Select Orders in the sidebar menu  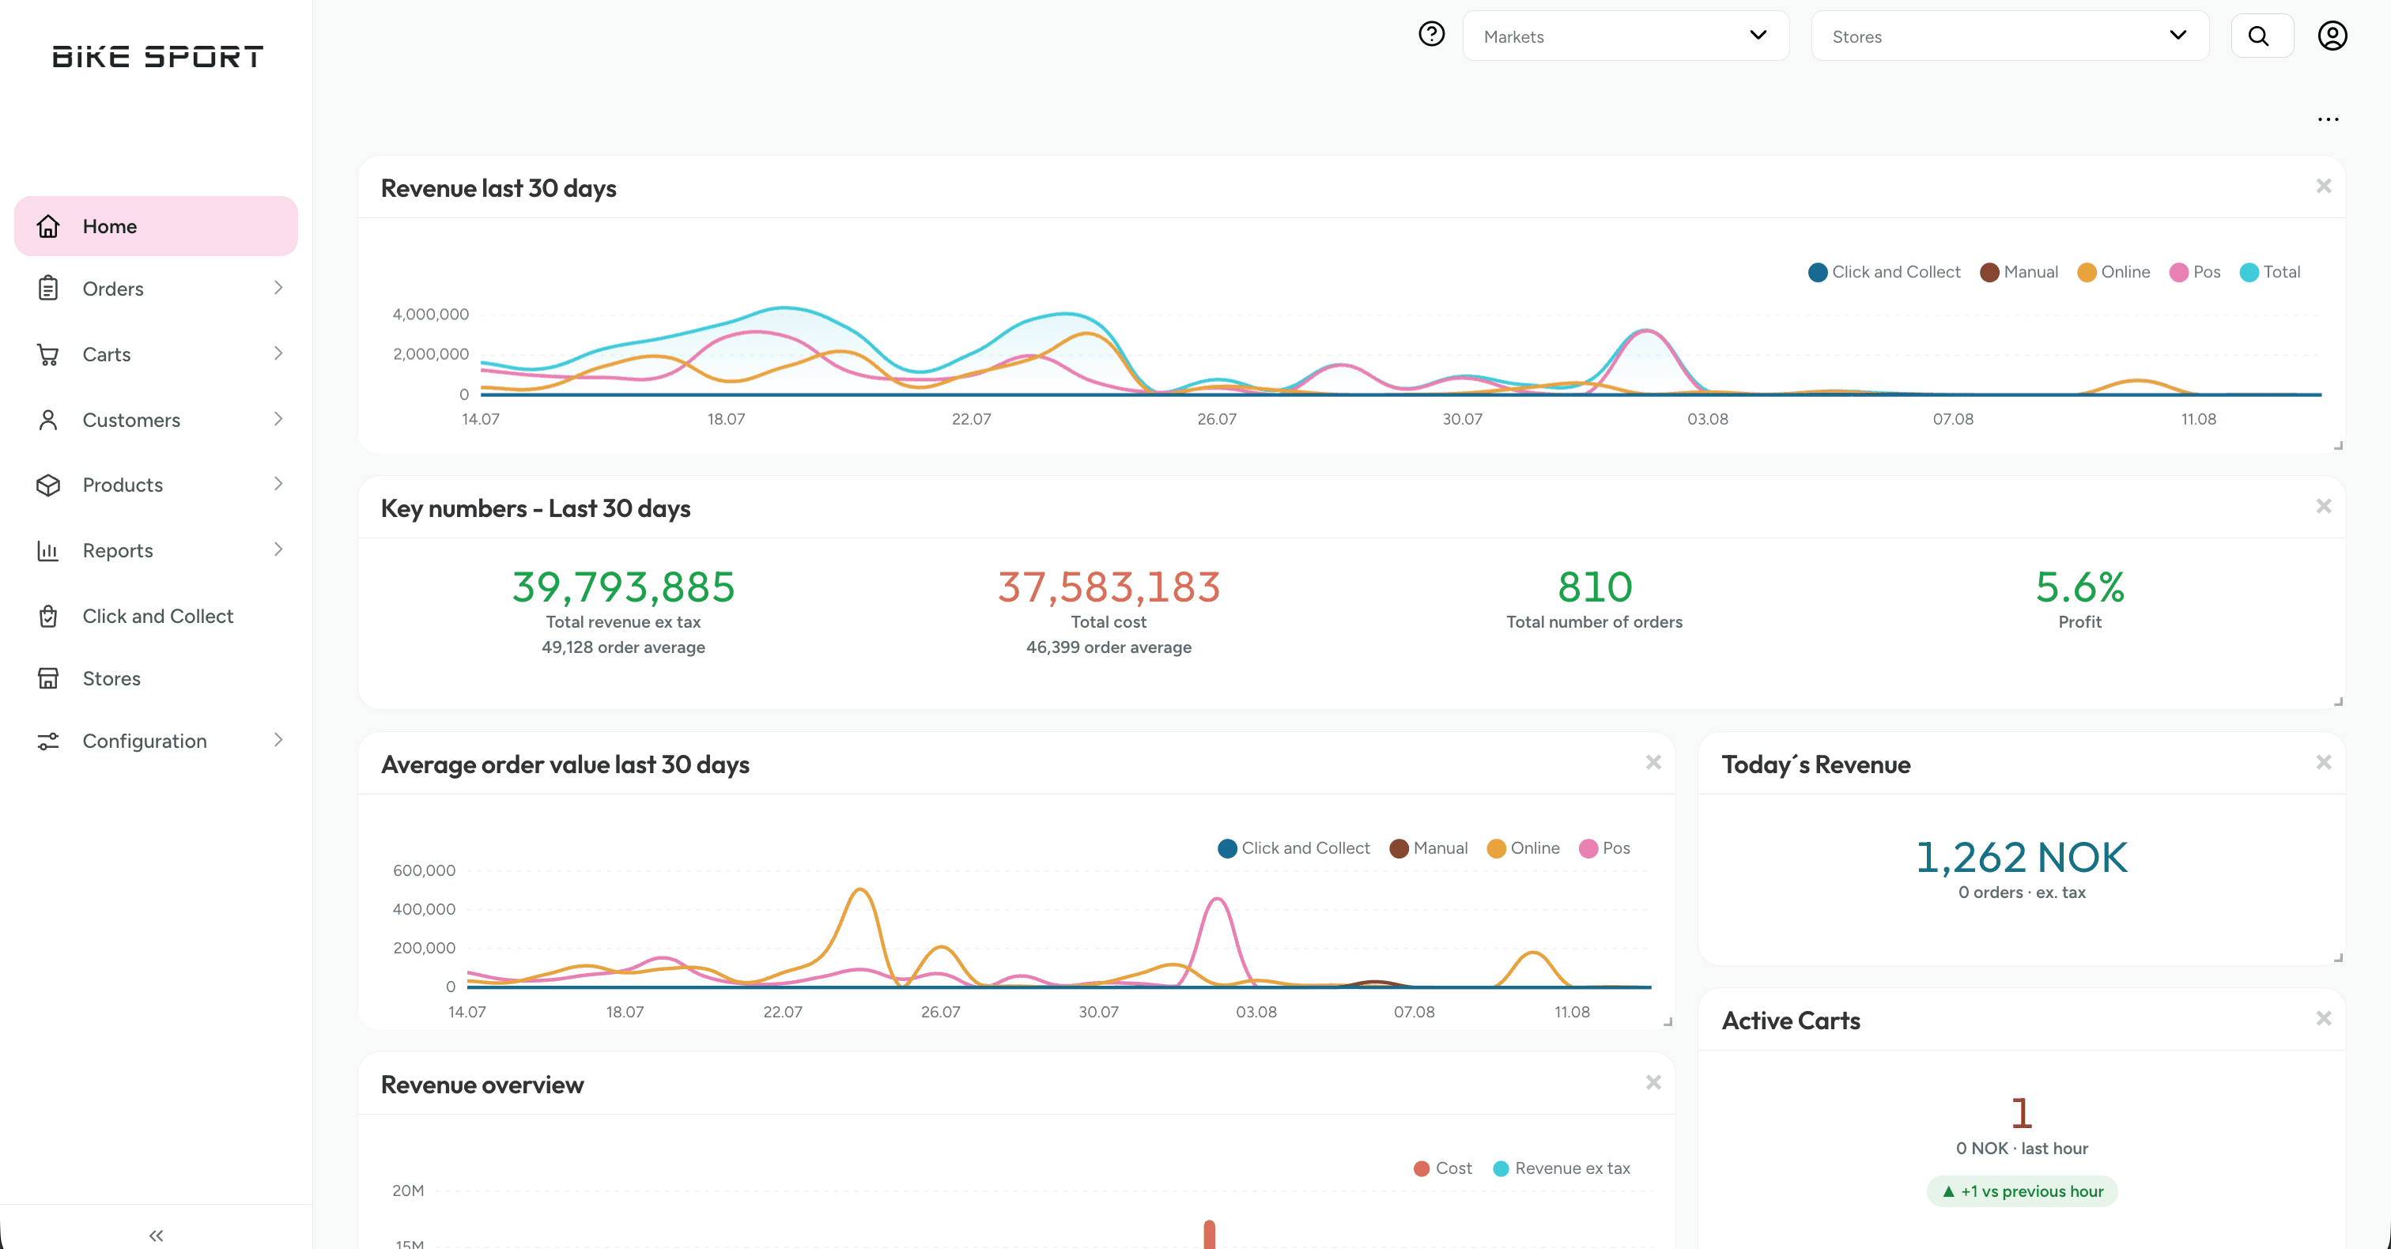coord(156,289)
